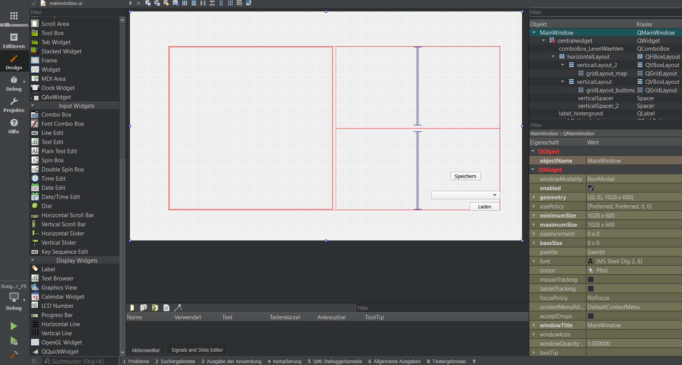The width and height of the screenshot is (682, 365).
Task: Apply form layout from the top toolbar
Action: [x=221, y=3]
